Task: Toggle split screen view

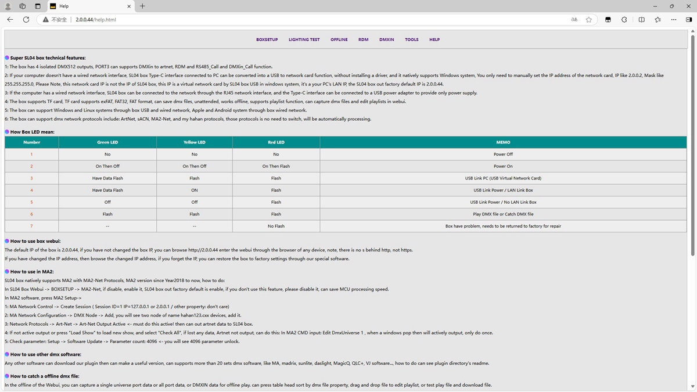Action: [x=641, y=19]
